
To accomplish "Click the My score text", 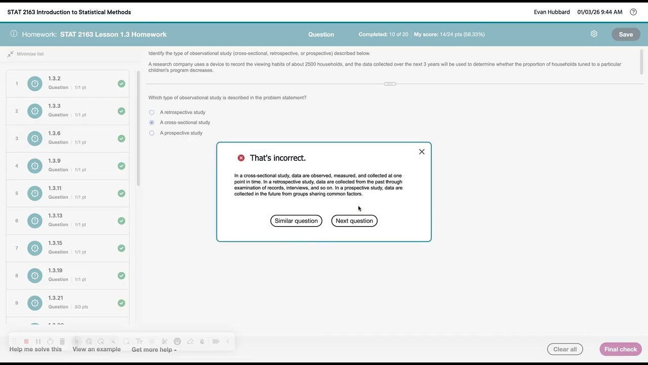I will point(449,34).
